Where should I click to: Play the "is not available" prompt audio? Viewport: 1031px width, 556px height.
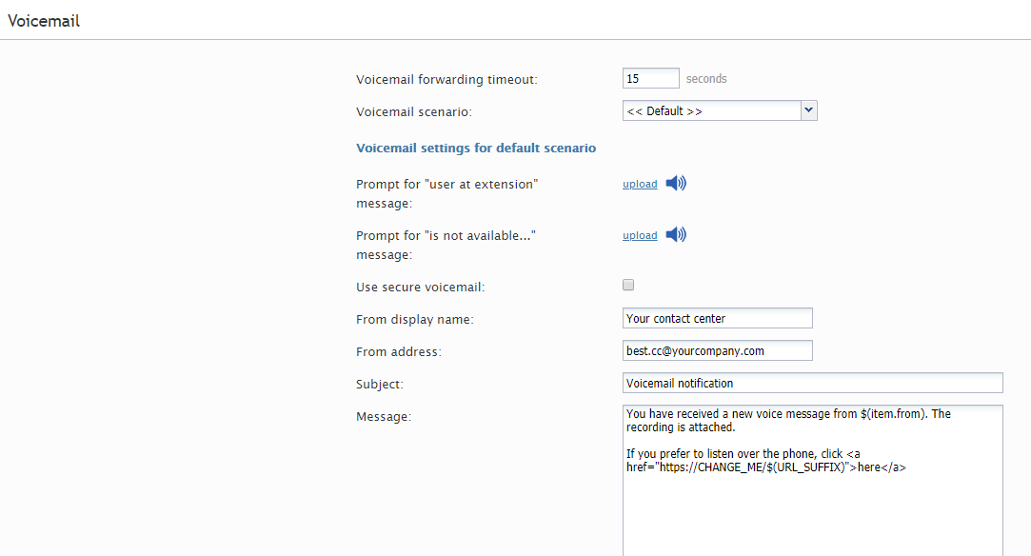click(676, 234)
